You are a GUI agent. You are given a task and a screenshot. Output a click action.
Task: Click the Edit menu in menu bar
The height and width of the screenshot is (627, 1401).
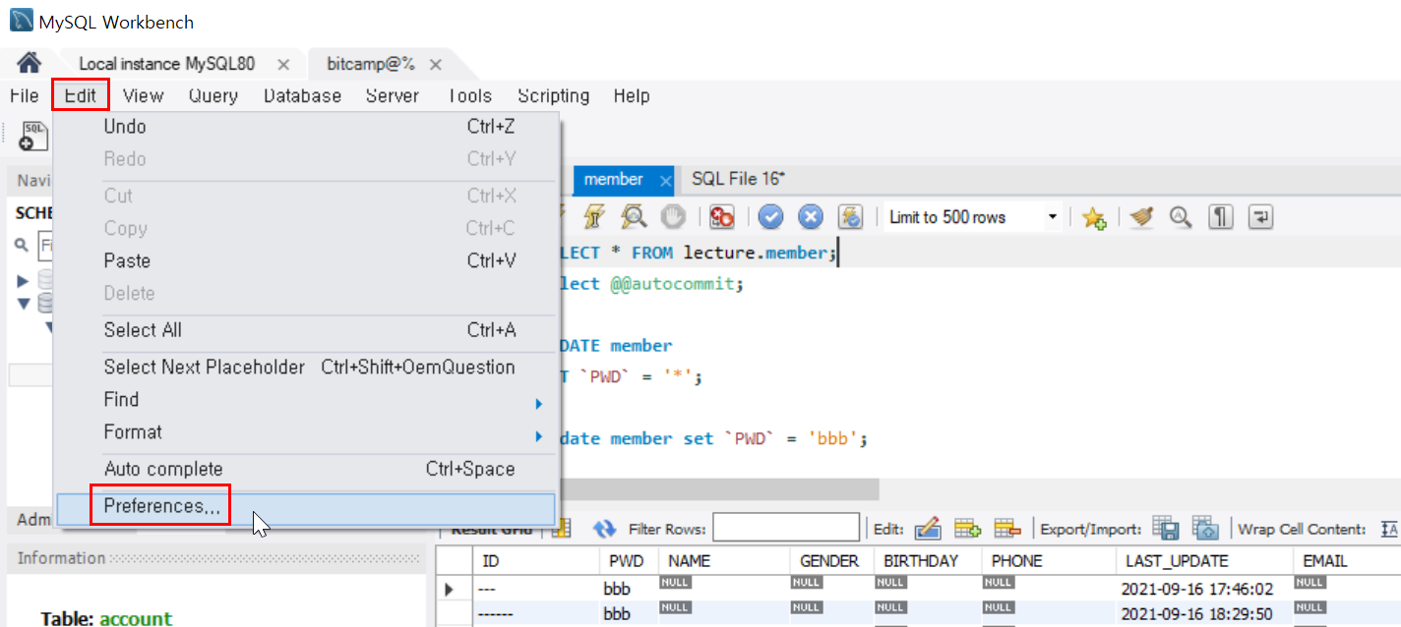click(81, 95)
